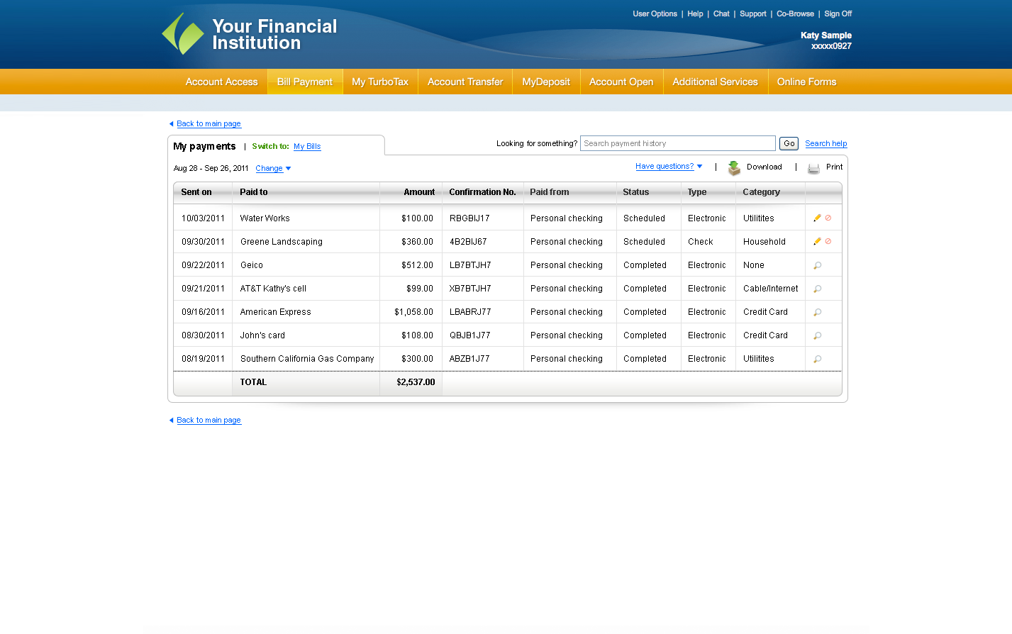Expand the Change date range dropdown

[x=273, y=168]
